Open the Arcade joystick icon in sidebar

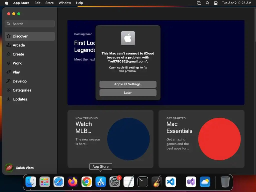8,45
